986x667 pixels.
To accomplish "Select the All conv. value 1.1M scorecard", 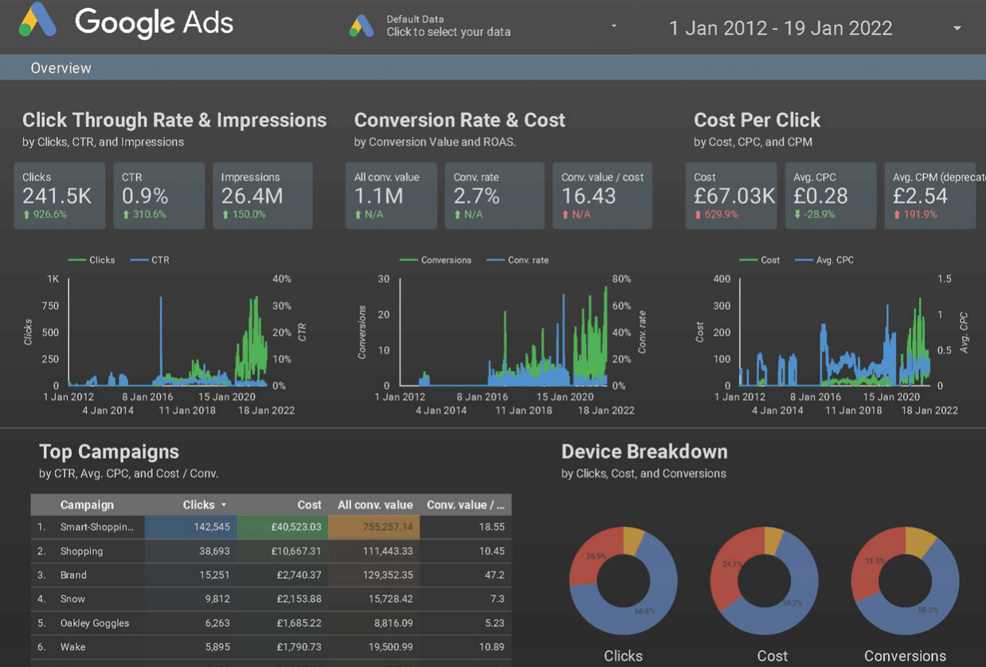I will pos(391,196).
